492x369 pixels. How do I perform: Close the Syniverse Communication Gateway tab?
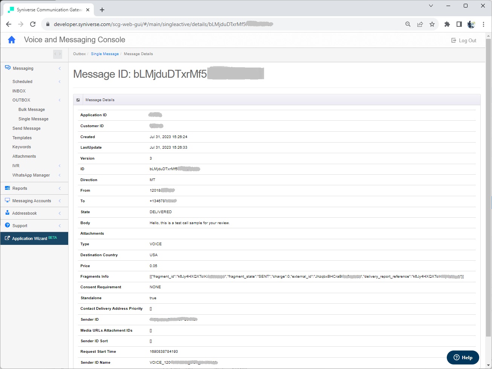click(88, 10)
